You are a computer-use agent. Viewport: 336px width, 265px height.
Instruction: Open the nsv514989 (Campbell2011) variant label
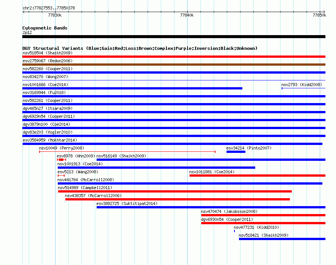[x=85, y=188]
